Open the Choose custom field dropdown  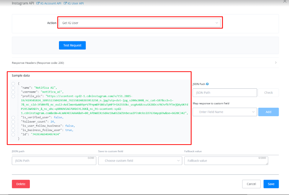pos(140,161)
